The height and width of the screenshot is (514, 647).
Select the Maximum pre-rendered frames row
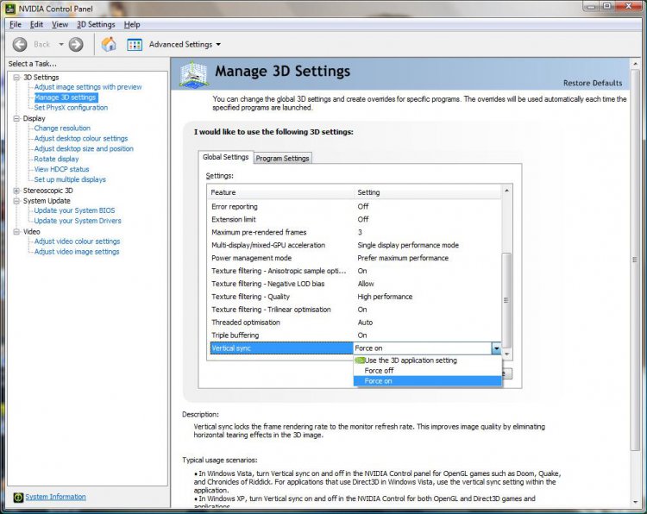(355, 232)
